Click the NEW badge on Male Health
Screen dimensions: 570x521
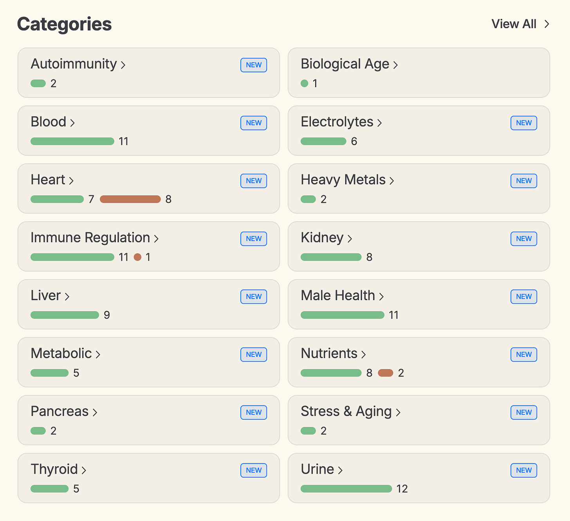point(524,297)
